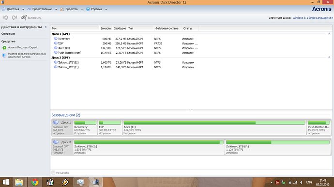334x187 pixels.
Task: Select the Zakirov_1TB partition block in map
Action: (x=149, y=147)
